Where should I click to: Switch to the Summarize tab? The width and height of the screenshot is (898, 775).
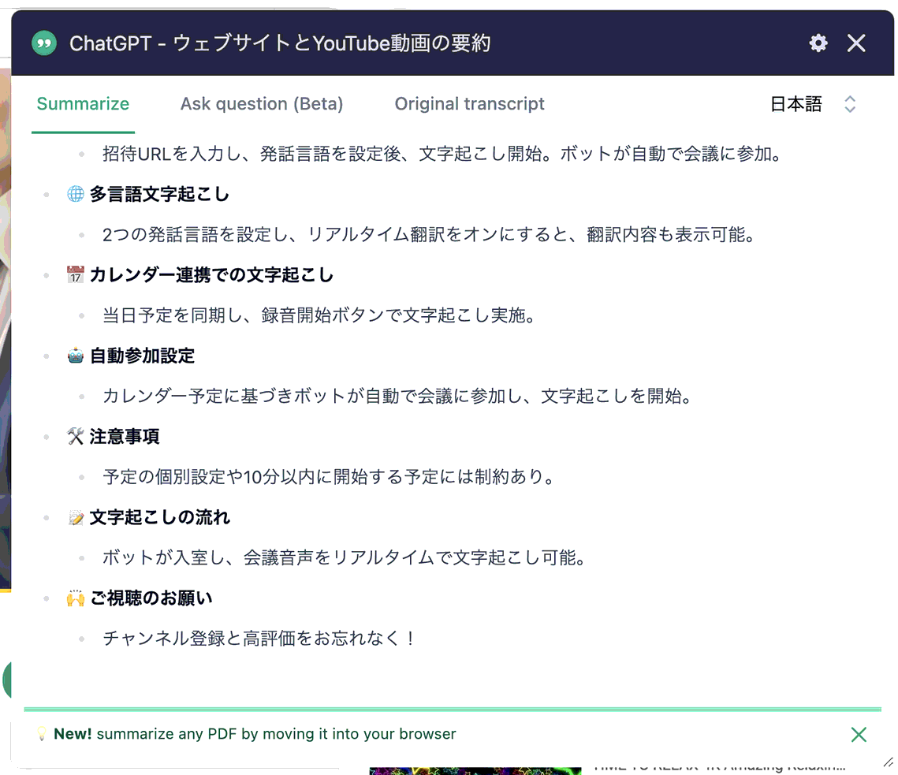[83, 104]
